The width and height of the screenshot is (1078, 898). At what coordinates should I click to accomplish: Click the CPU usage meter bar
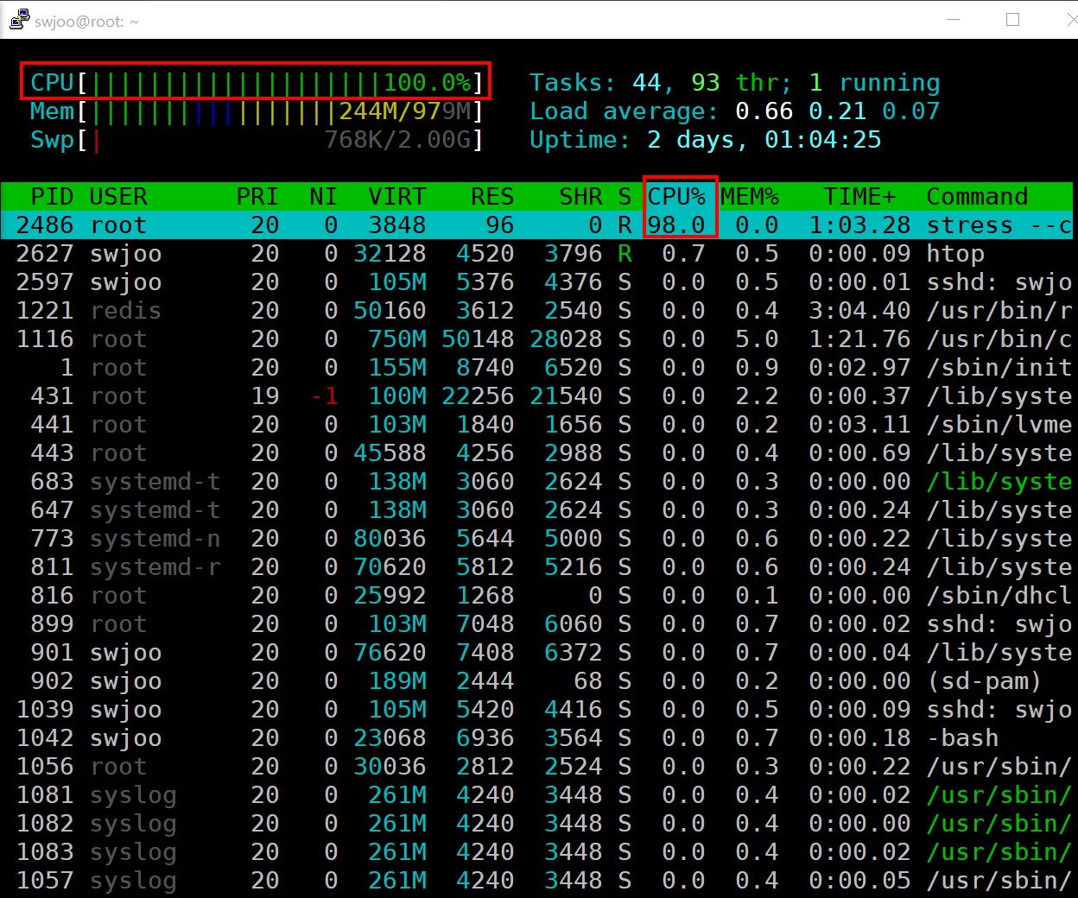[256, 82]
